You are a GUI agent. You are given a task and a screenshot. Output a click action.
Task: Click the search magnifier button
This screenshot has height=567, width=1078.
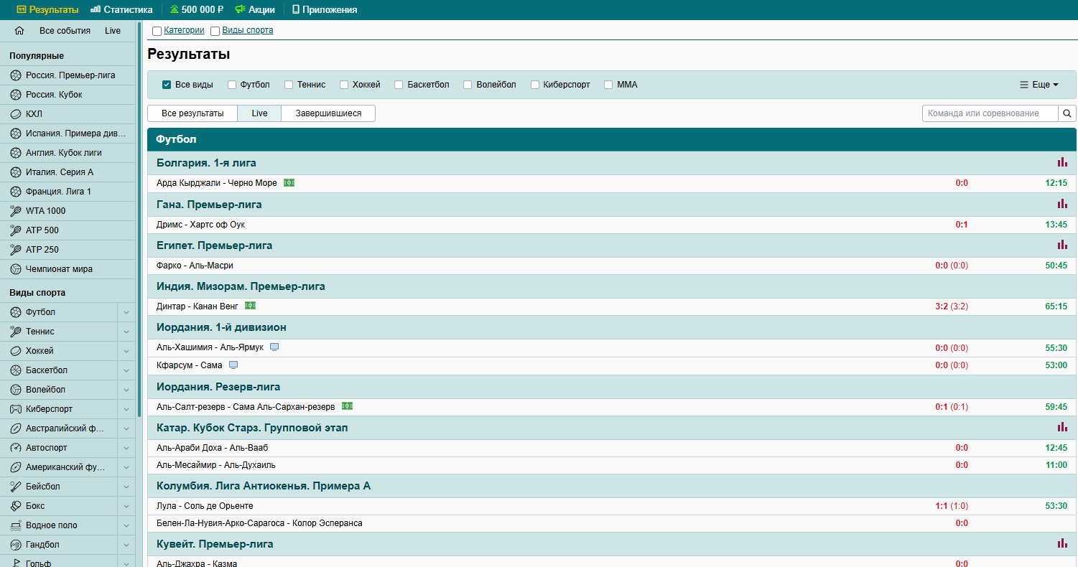[x=1067, y=113]
